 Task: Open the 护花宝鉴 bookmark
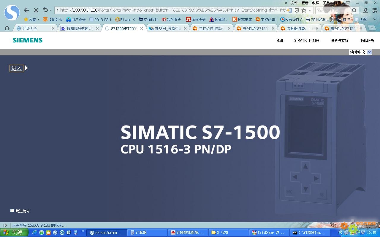click(242, 20)
